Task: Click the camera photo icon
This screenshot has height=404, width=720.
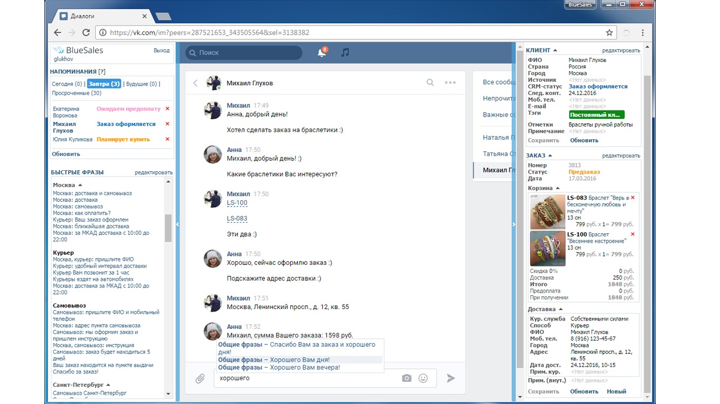Action: (407, 378)
